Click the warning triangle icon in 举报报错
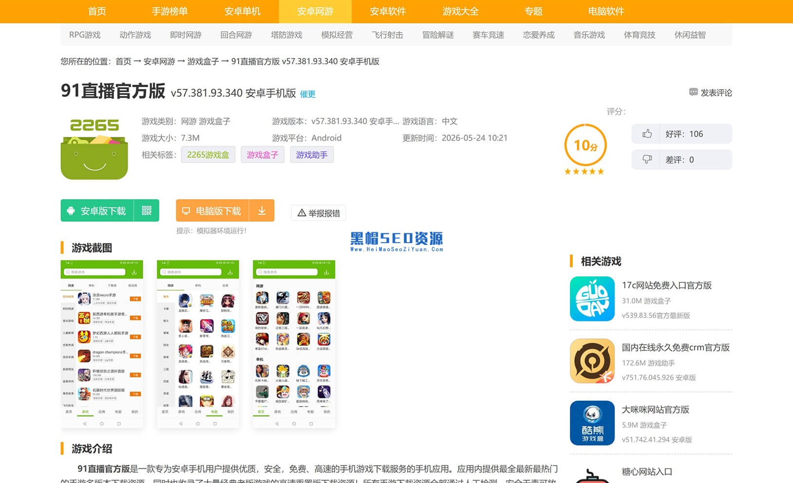 click(x=302, y=213)
